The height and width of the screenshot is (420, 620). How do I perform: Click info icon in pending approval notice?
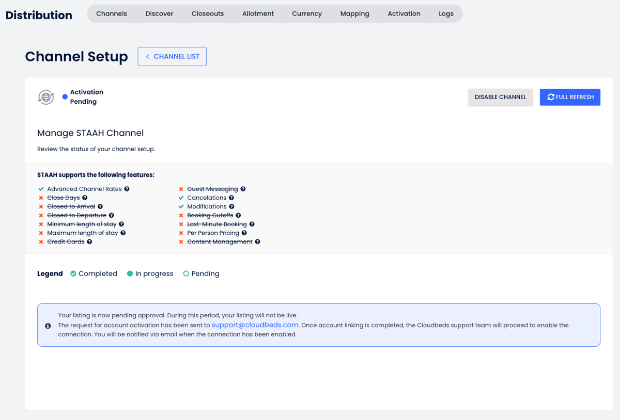pyautogui.click(x=48, y=326)
